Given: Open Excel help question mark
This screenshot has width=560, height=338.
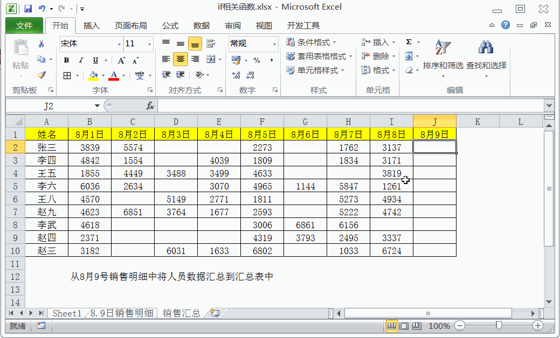Looking at the screenshot, I should click(x=506, y=25).
